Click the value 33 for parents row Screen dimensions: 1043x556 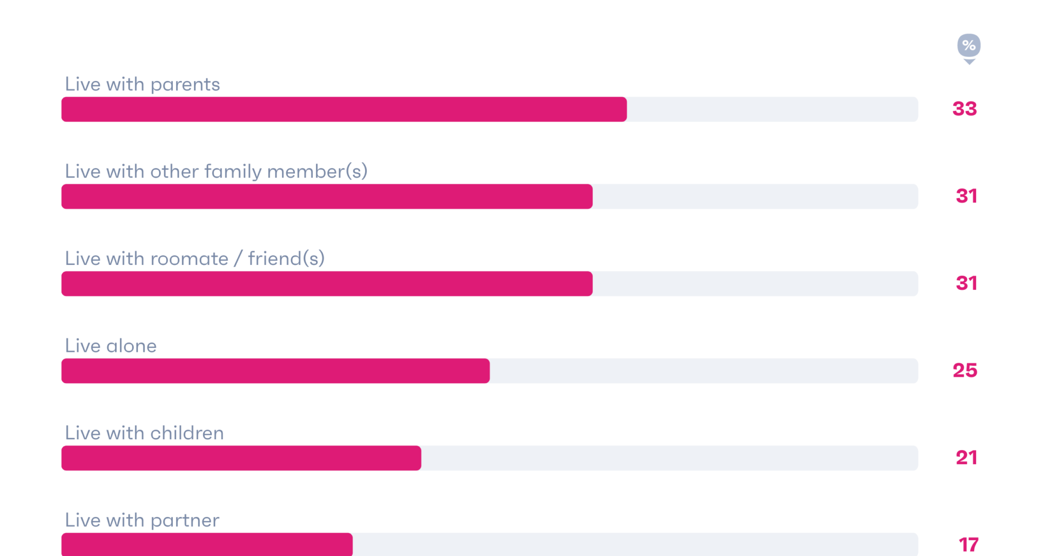[x=965, y=109]
